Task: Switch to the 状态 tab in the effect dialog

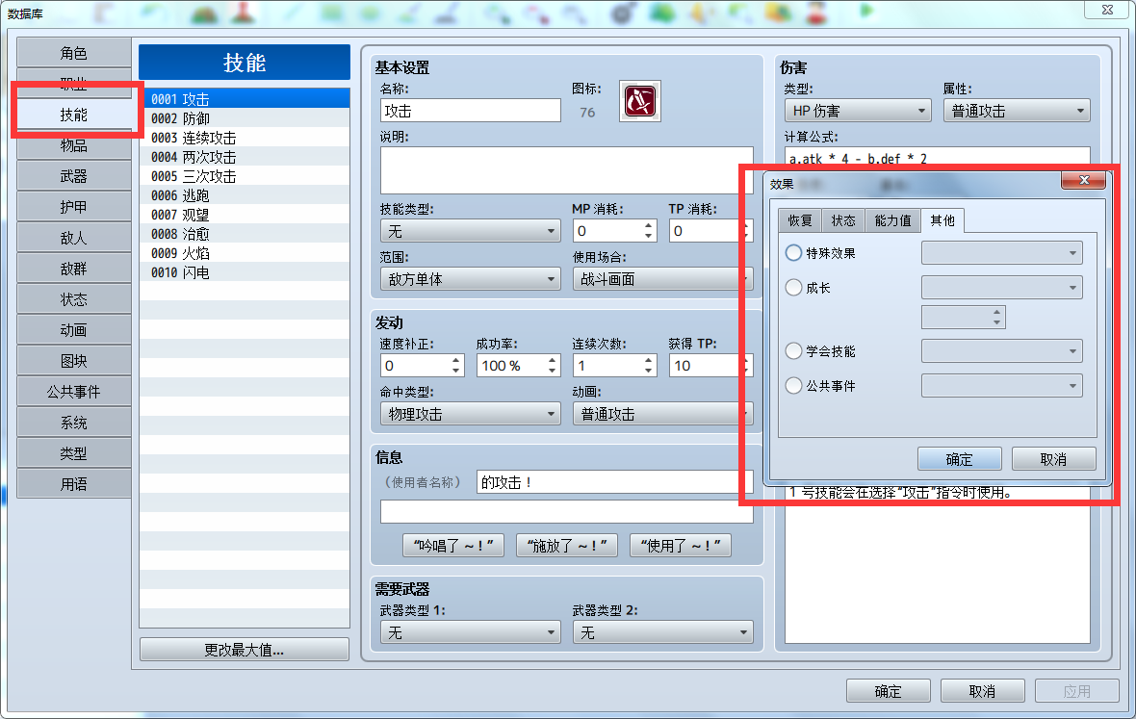Action: coord(843,220)
